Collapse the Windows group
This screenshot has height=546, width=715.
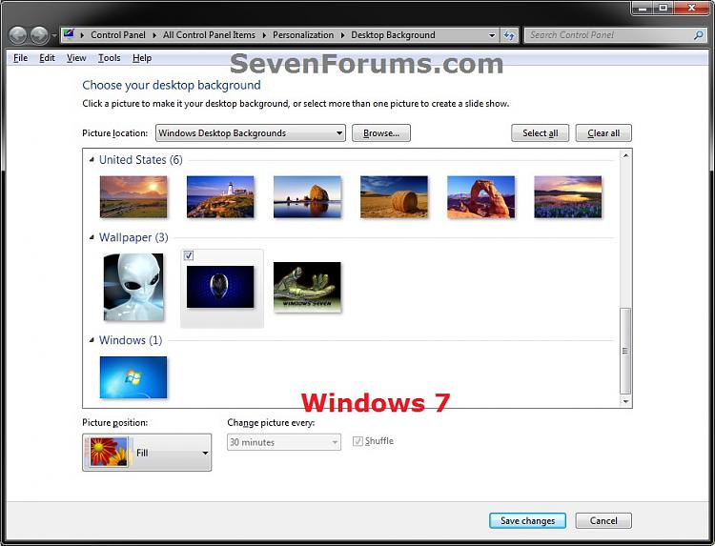pyautogui.click(x=92, y=340)
